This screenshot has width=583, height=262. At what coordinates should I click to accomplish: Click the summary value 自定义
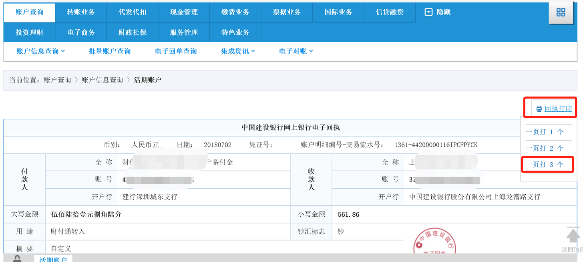(61, 249)
